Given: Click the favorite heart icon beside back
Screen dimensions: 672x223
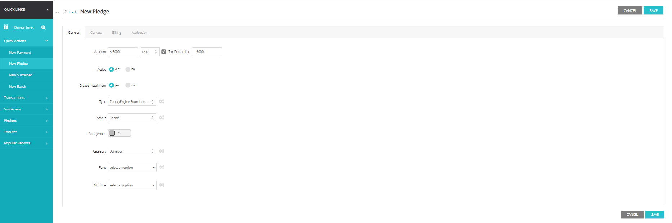Looking at the screenshot, I should click(x=65, y=12).
